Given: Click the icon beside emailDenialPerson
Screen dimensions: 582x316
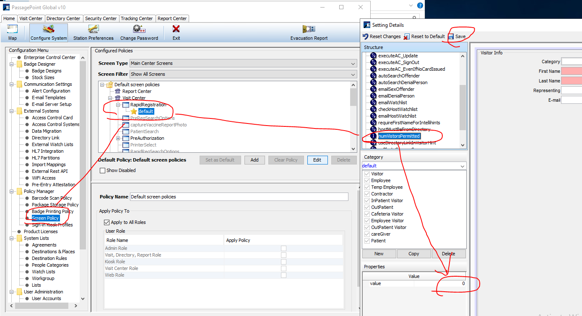Looking at the screenshot, I should click(373, 96).
